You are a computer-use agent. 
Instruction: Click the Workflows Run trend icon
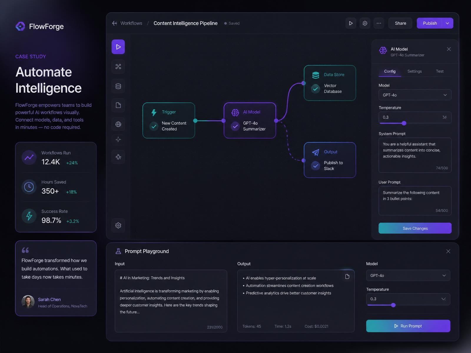tap(29, 157)
